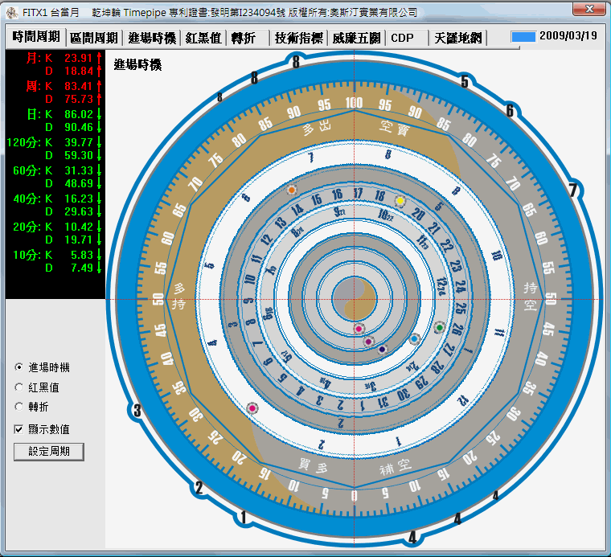Select the 進場時機 tab
The width and height of the screenshot is (611, 557).
point(152,38)
